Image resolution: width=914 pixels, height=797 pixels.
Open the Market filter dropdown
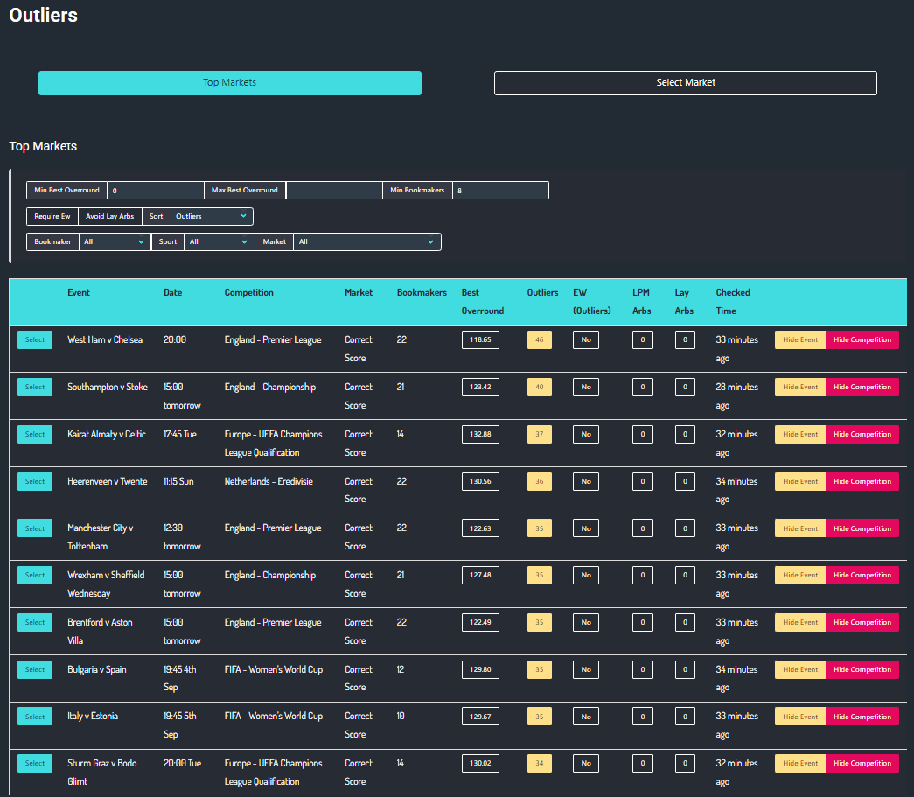tap(366, 242)
